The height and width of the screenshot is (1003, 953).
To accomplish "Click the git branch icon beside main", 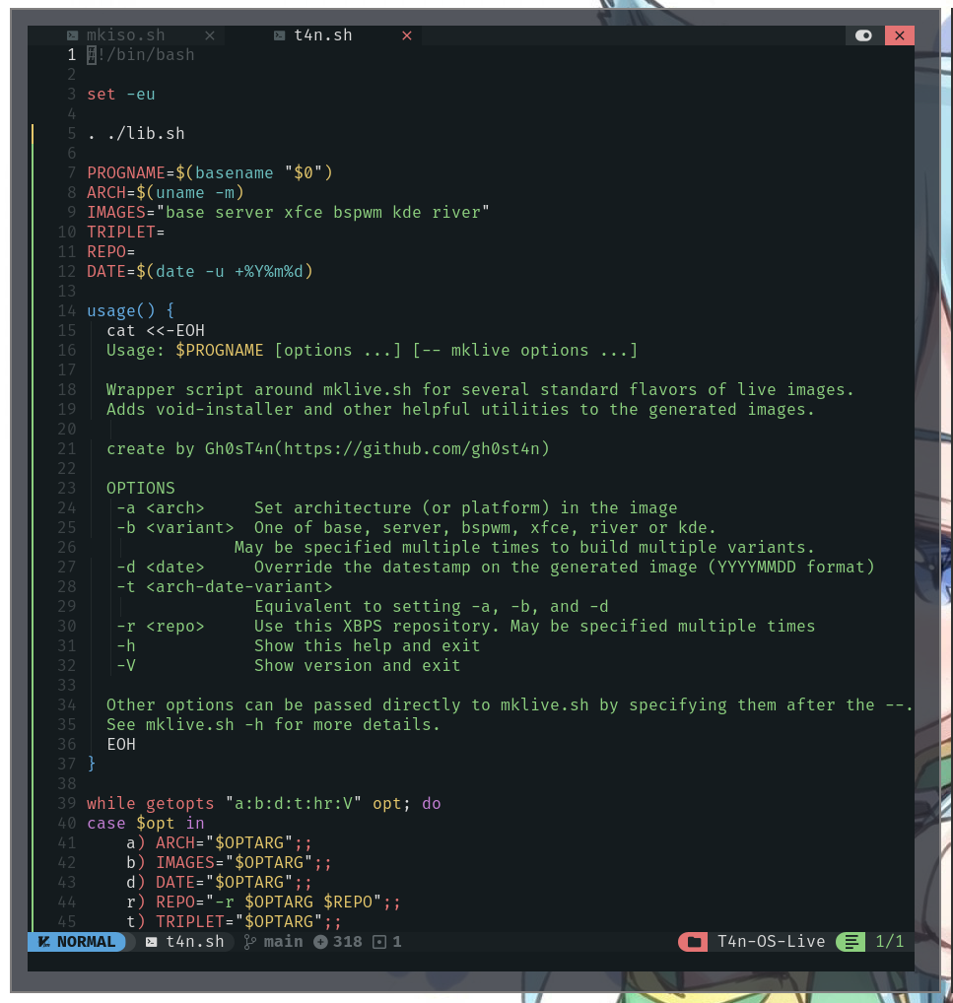I will click(249, 942).
